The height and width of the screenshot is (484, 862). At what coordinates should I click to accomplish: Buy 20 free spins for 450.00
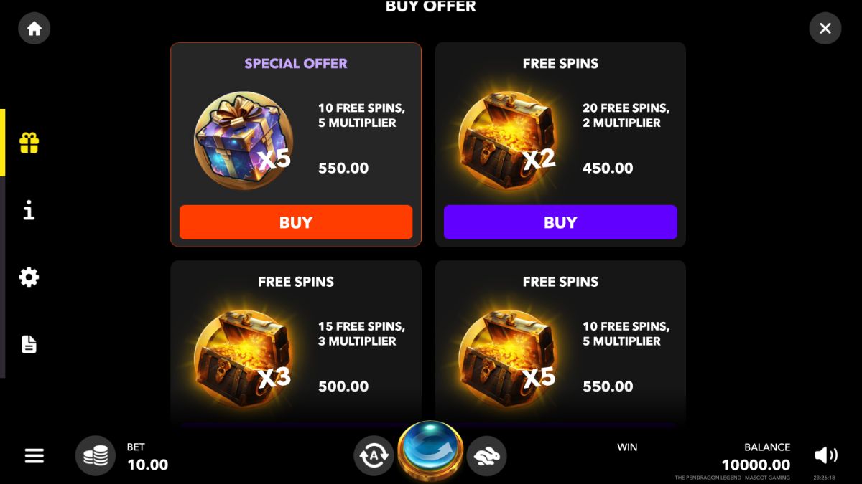(x=560, y=222)
